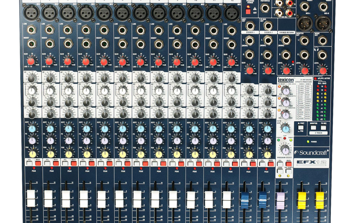
Task: Select the channel 1 MIC XLR input
Action: [x=31, y=13]
